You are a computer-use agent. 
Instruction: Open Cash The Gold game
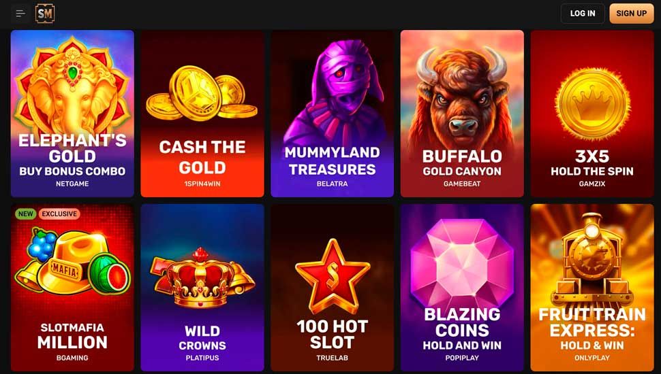[202, 113]
